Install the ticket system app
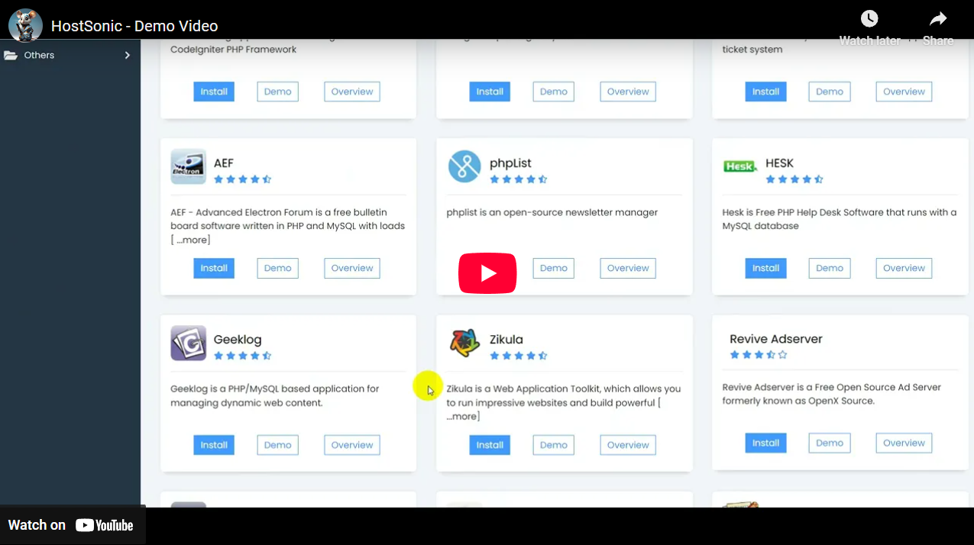 [x=765, y=92]
